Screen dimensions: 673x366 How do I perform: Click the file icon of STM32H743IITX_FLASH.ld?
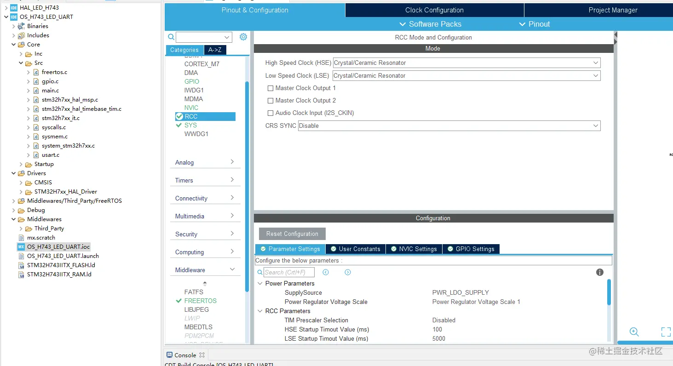click(21, 265)
